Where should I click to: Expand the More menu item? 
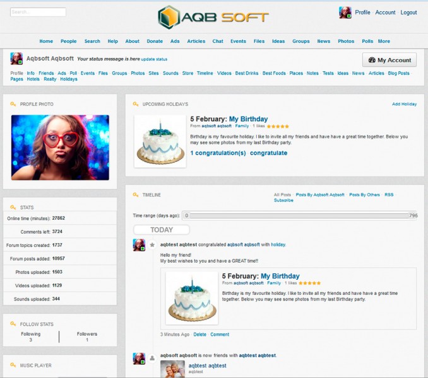(x=384, y=41)
